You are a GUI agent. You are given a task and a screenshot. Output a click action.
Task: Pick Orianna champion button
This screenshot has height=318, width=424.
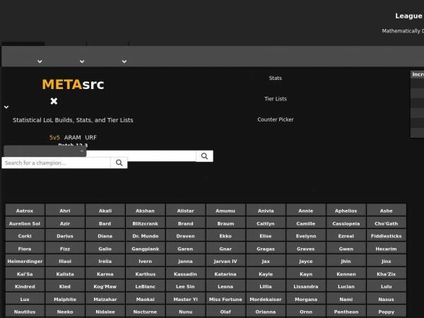pyautogui.click(x=266, y=311)
